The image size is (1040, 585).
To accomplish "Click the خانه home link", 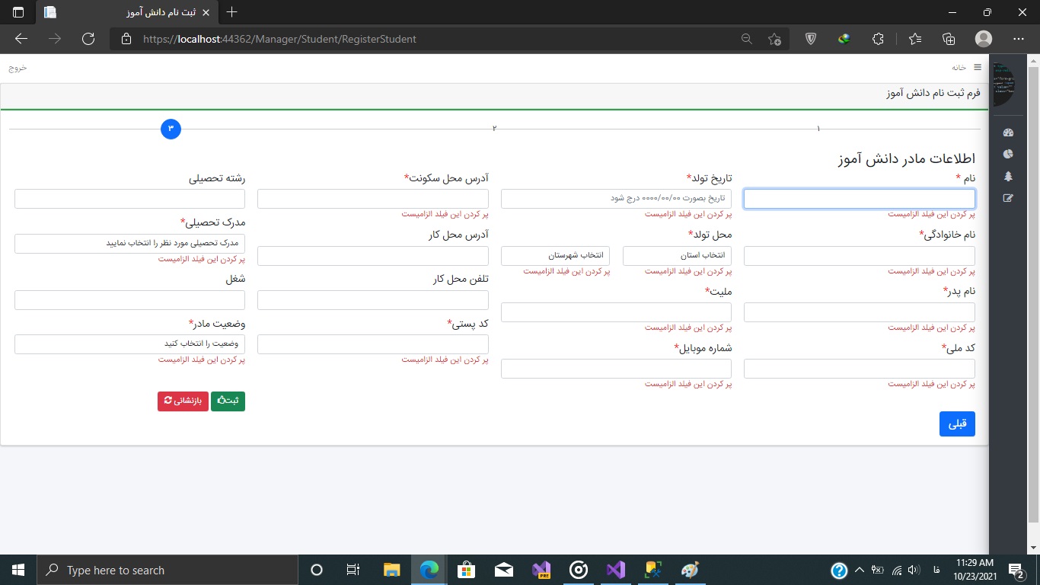I will coord(959,67).
